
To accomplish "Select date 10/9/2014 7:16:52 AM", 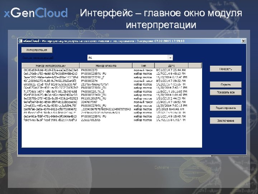I will (x=171, y=102).
